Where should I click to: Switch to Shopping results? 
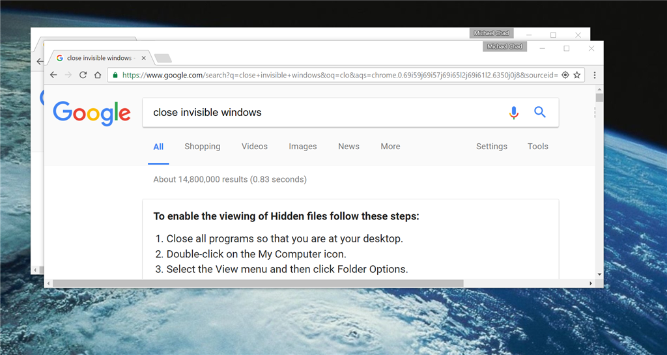[203, 147]
